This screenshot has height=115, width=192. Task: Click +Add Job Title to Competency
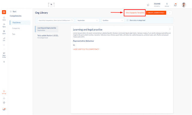point(86,49)
